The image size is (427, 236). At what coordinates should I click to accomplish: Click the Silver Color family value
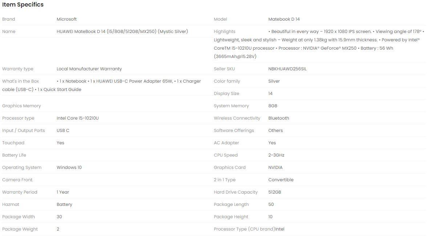click(274, 81)
